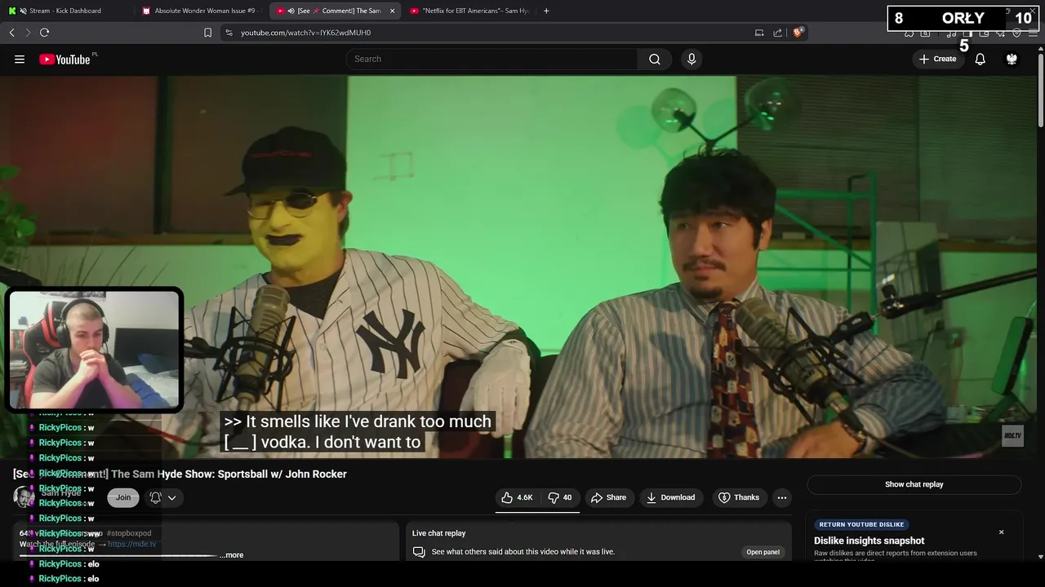1045x587 pixels.
Task: Show chat replay panel
Action: click(x=914, y=484)
